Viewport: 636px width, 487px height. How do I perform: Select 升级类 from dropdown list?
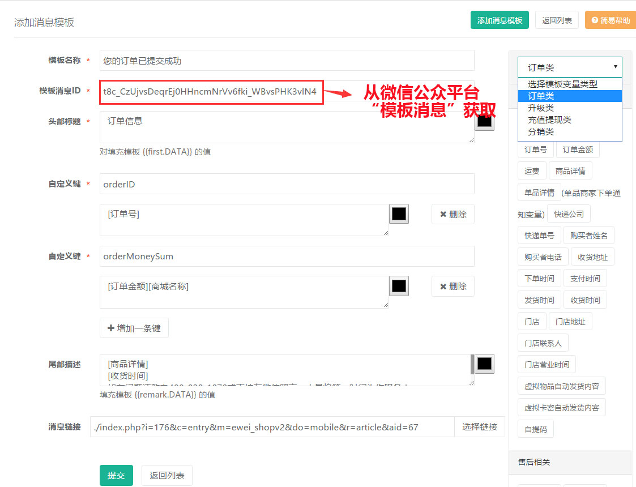(541, 108)
